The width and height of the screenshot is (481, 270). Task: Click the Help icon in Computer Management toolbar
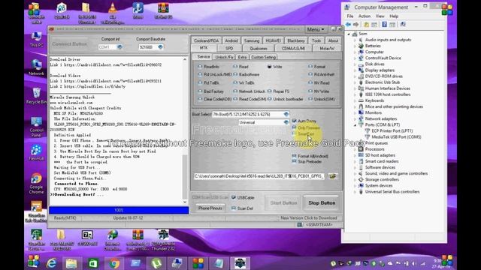(x=384, y=24)
